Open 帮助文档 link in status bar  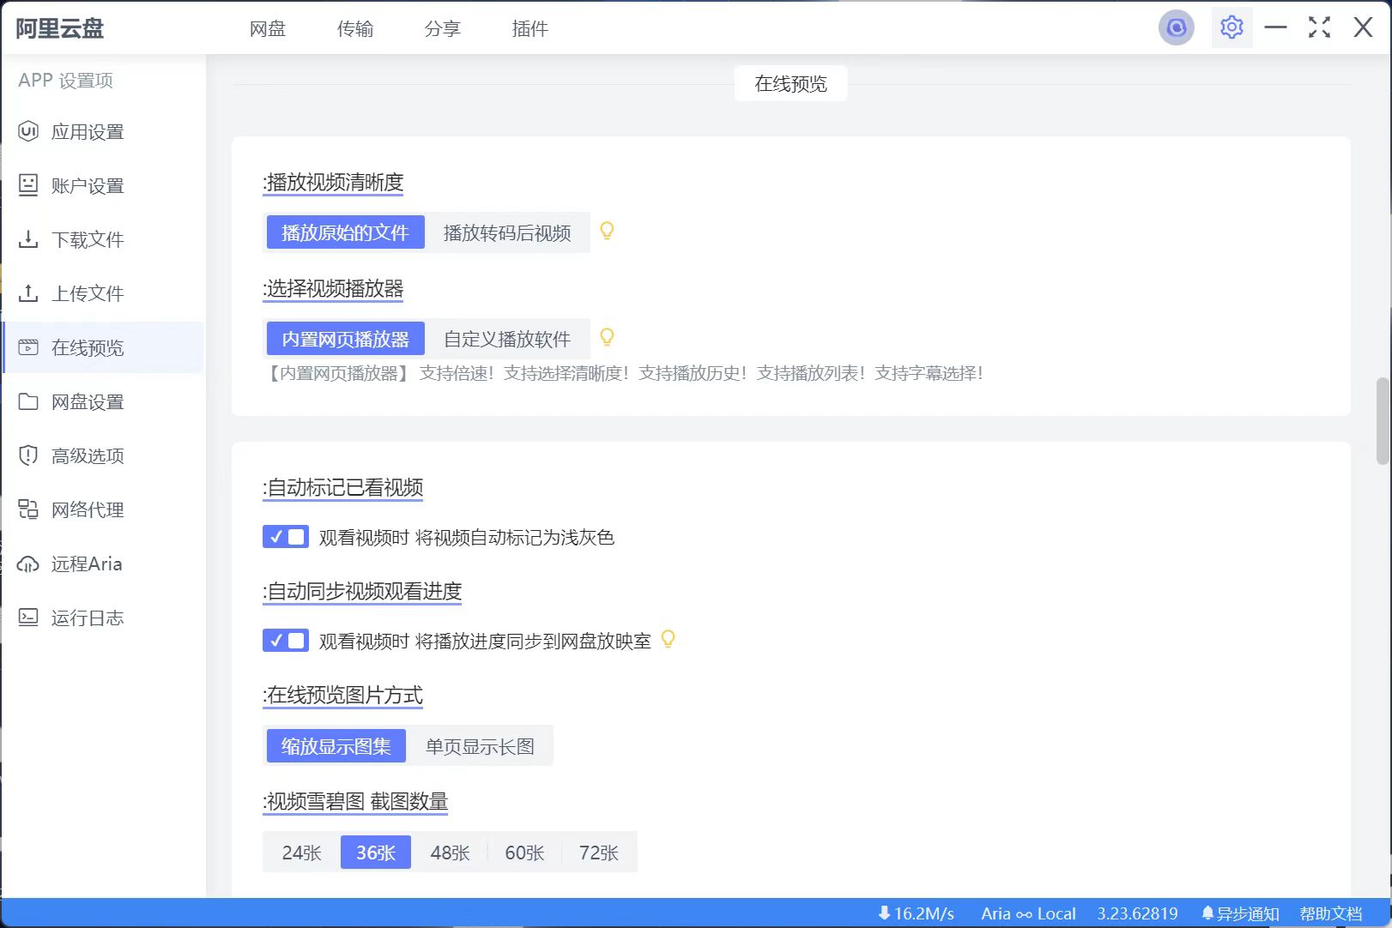[1331, 913]
